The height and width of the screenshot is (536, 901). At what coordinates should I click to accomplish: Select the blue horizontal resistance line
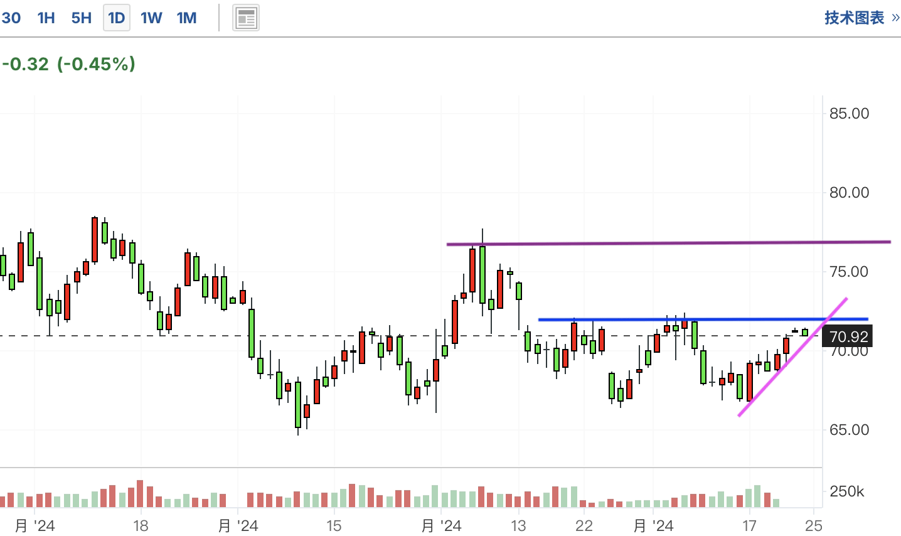[x=703, y=319]
